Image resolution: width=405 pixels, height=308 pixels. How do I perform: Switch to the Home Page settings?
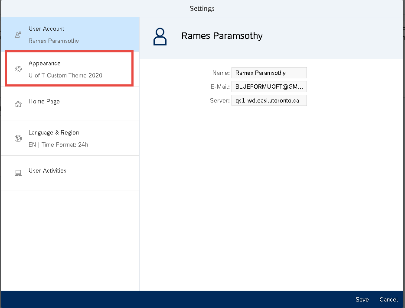[70, 104]
